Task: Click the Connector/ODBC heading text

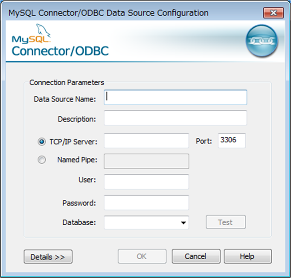Action: click(x=60, y=51)
